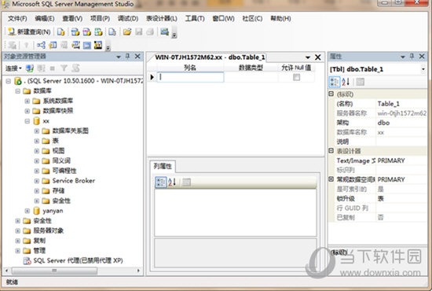Image resolution: width=432 pixels, height=291 pixels.
Task: Open a new Database Engine Query
Action: click(x=61, y=32)
